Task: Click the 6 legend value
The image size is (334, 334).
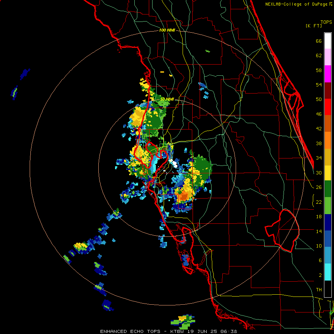Action: point(320,261)
